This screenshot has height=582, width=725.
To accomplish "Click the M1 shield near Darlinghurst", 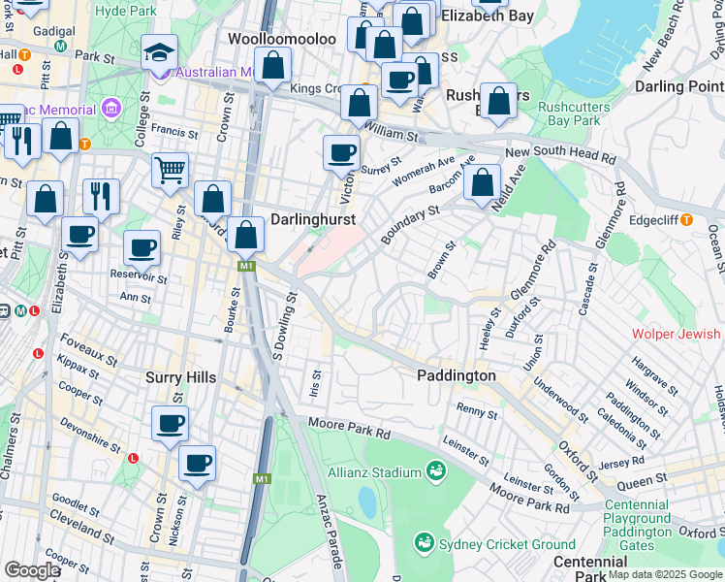I will pos(246,266).
